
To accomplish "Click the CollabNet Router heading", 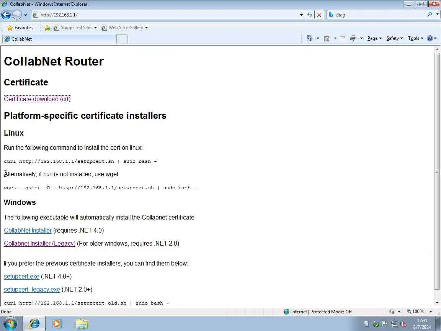I will (54, 61).
